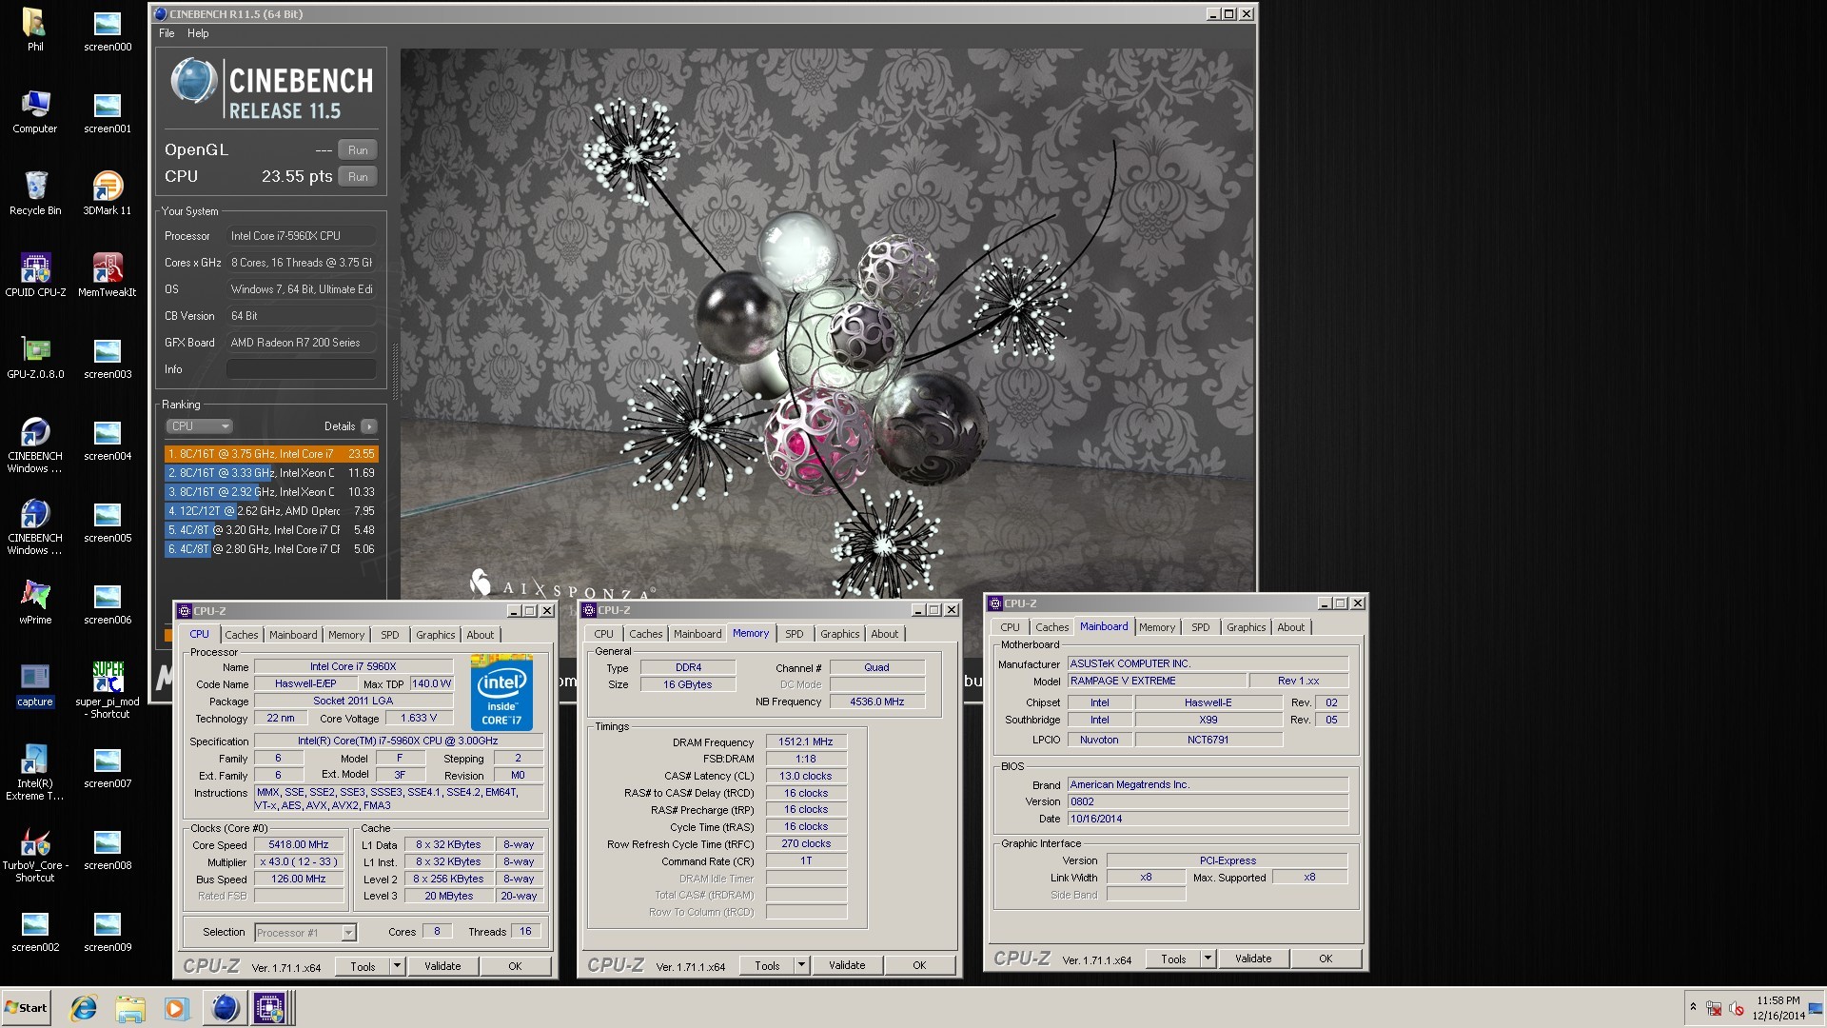Open the Computer desktop icon
1827x1028 pixels.
click(35, 111)
